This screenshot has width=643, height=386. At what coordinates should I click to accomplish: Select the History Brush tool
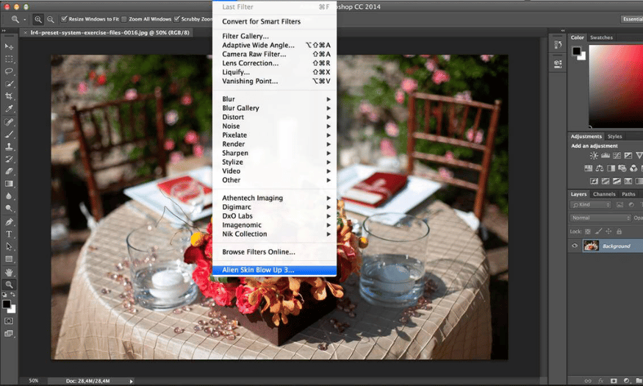[9, 159]
